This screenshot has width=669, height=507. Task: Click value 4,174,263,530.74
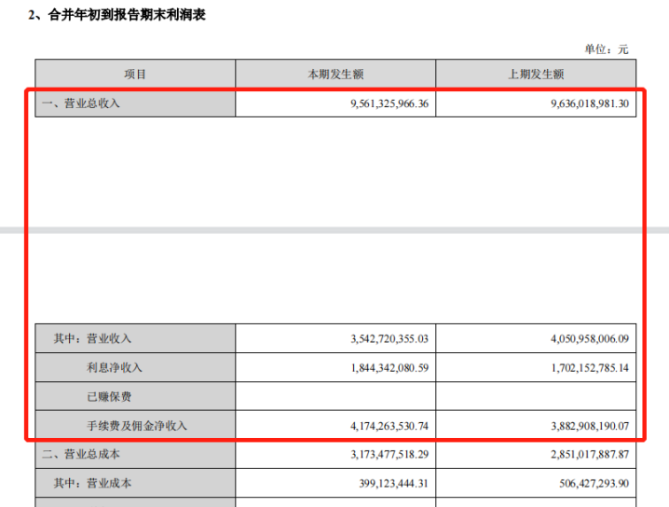click(x=389, y=426)
